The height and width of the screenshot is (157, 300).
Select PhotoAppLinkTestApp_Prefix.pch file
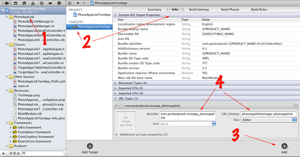pos(39,81)
